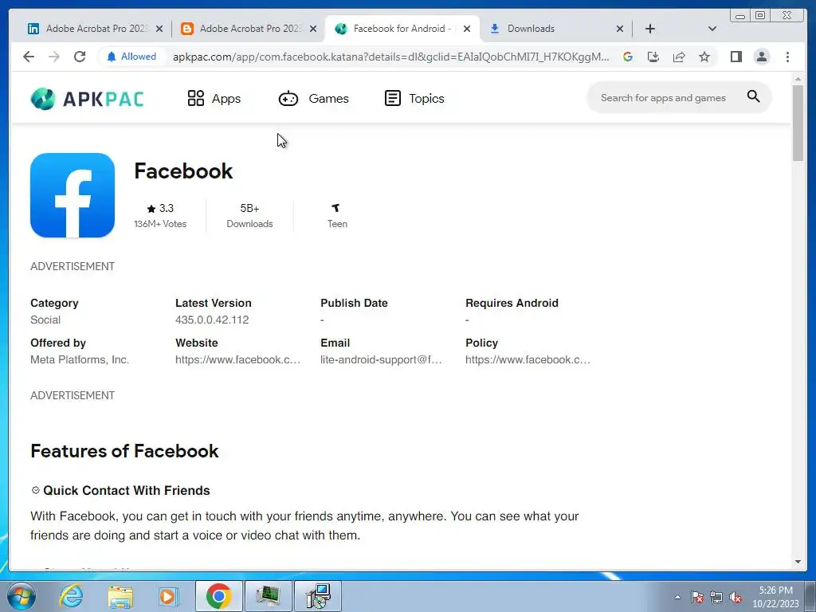Click the 3.3 star rating

(160, 209)
